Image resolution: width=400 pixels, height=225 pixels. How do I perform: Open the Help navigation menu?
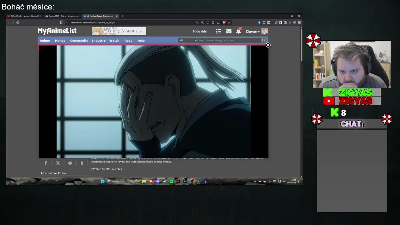point(141,41)
